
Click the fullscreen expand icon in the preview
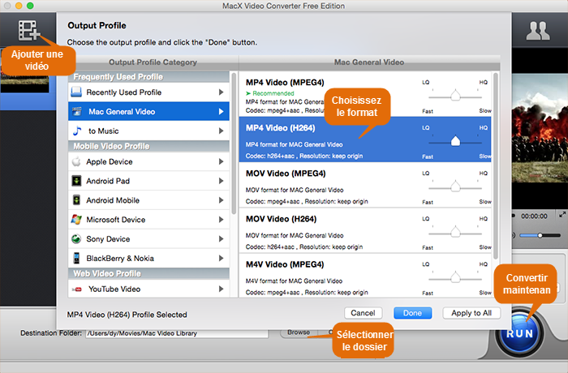point(562,215)
